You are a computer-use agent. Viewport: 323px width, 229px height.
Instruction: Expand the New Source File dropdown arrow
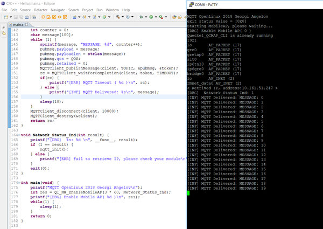pyautogui.click(x=99, y=17)
